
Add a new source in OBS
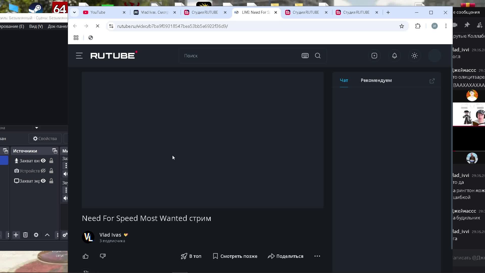click(16, 235)
